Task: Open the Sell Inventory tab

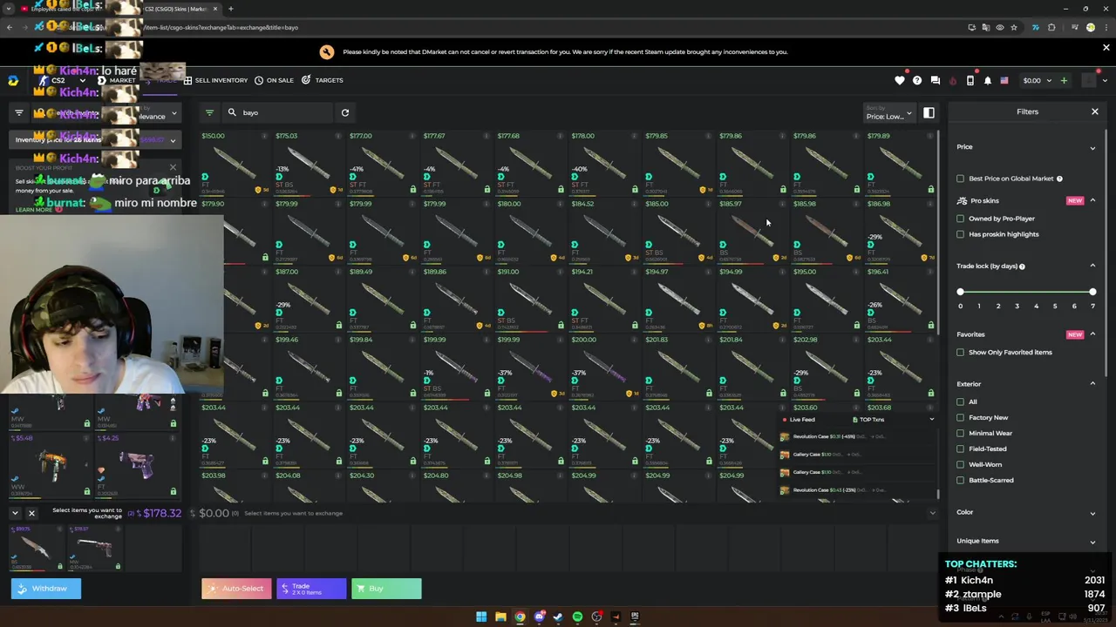Action: [215, 80]
